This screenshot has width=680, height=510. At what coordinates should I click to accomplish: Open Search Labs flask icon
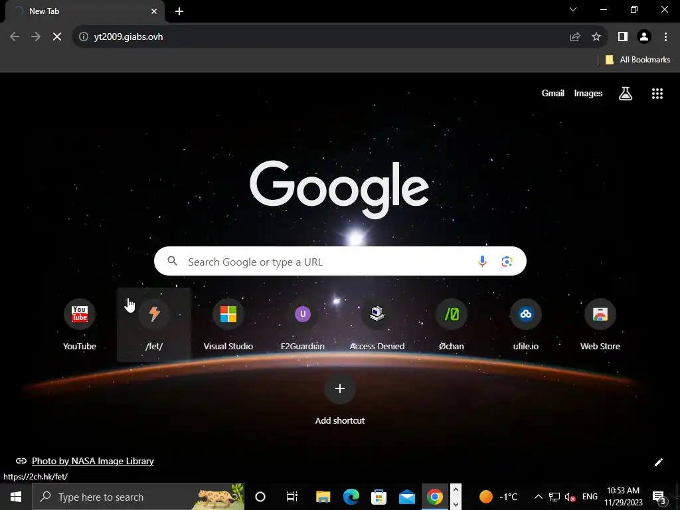pyautogui.click(x=626, y=93)
